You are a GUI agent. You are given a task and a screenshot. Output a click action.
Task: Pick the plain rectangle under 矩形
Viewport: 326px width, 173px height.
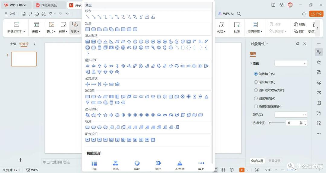88,29
